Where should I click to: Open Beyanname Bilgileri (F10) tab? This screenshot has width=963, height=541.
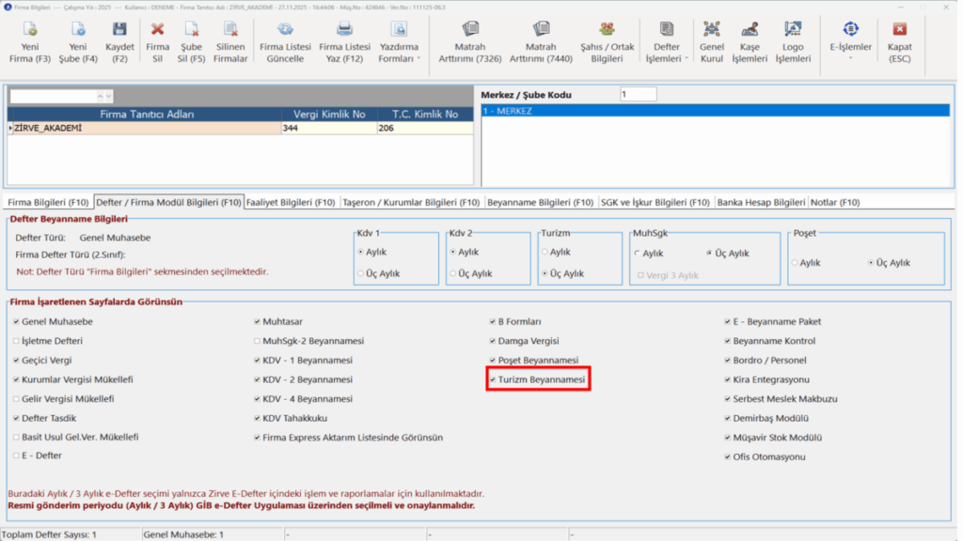point(541,203)
